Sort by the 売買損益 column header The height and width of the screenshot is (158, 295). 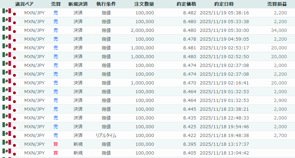tap(277, 4)
